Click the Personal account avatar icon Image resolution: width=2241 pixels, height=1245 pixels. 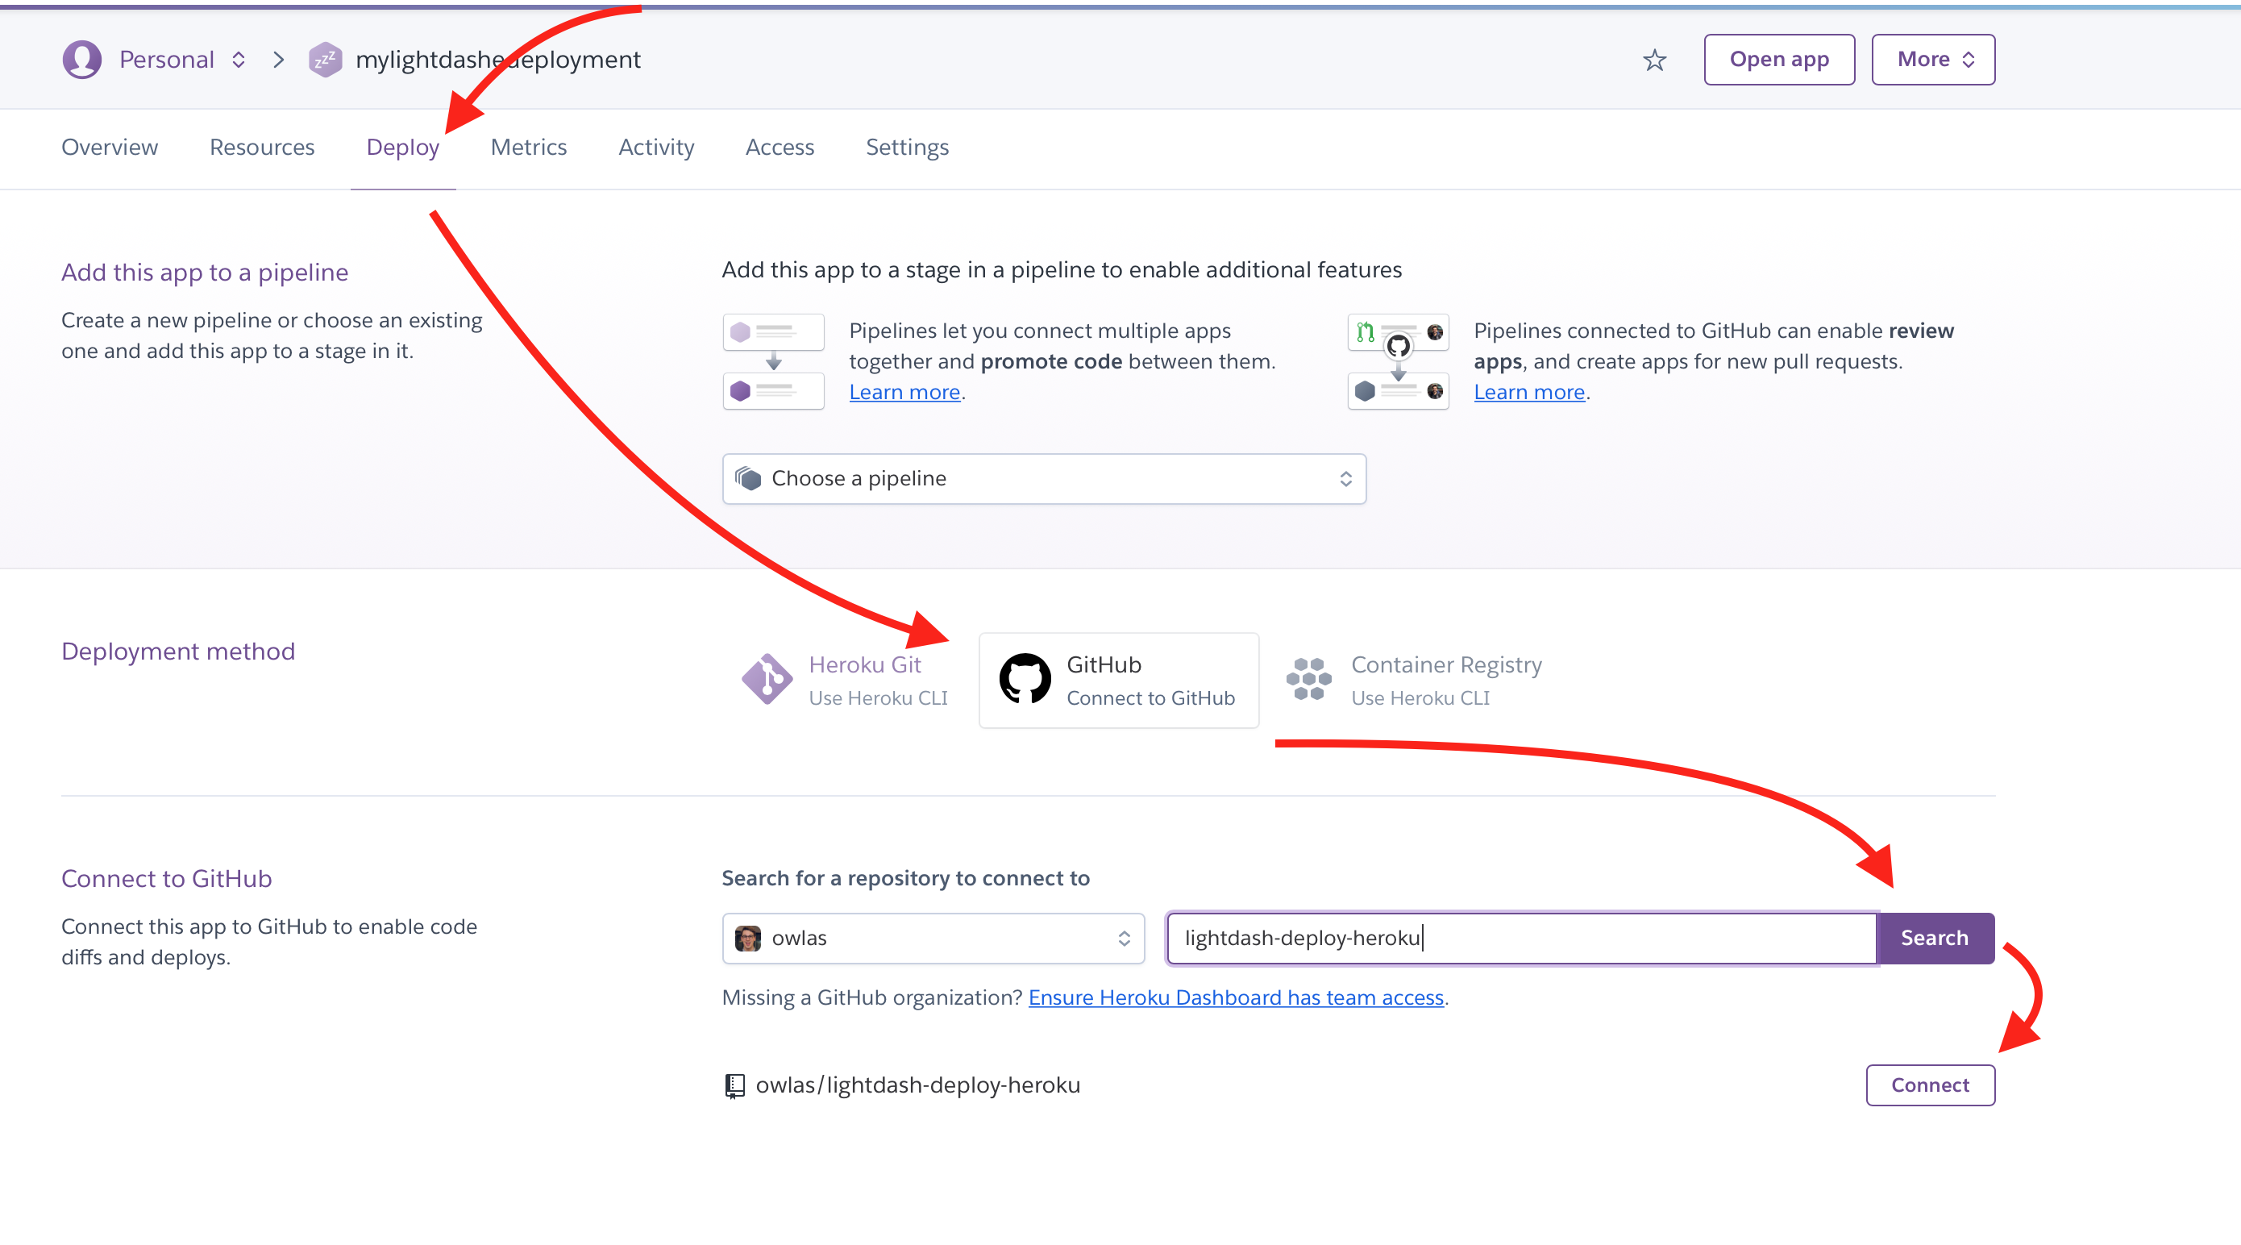pos(81,59)
